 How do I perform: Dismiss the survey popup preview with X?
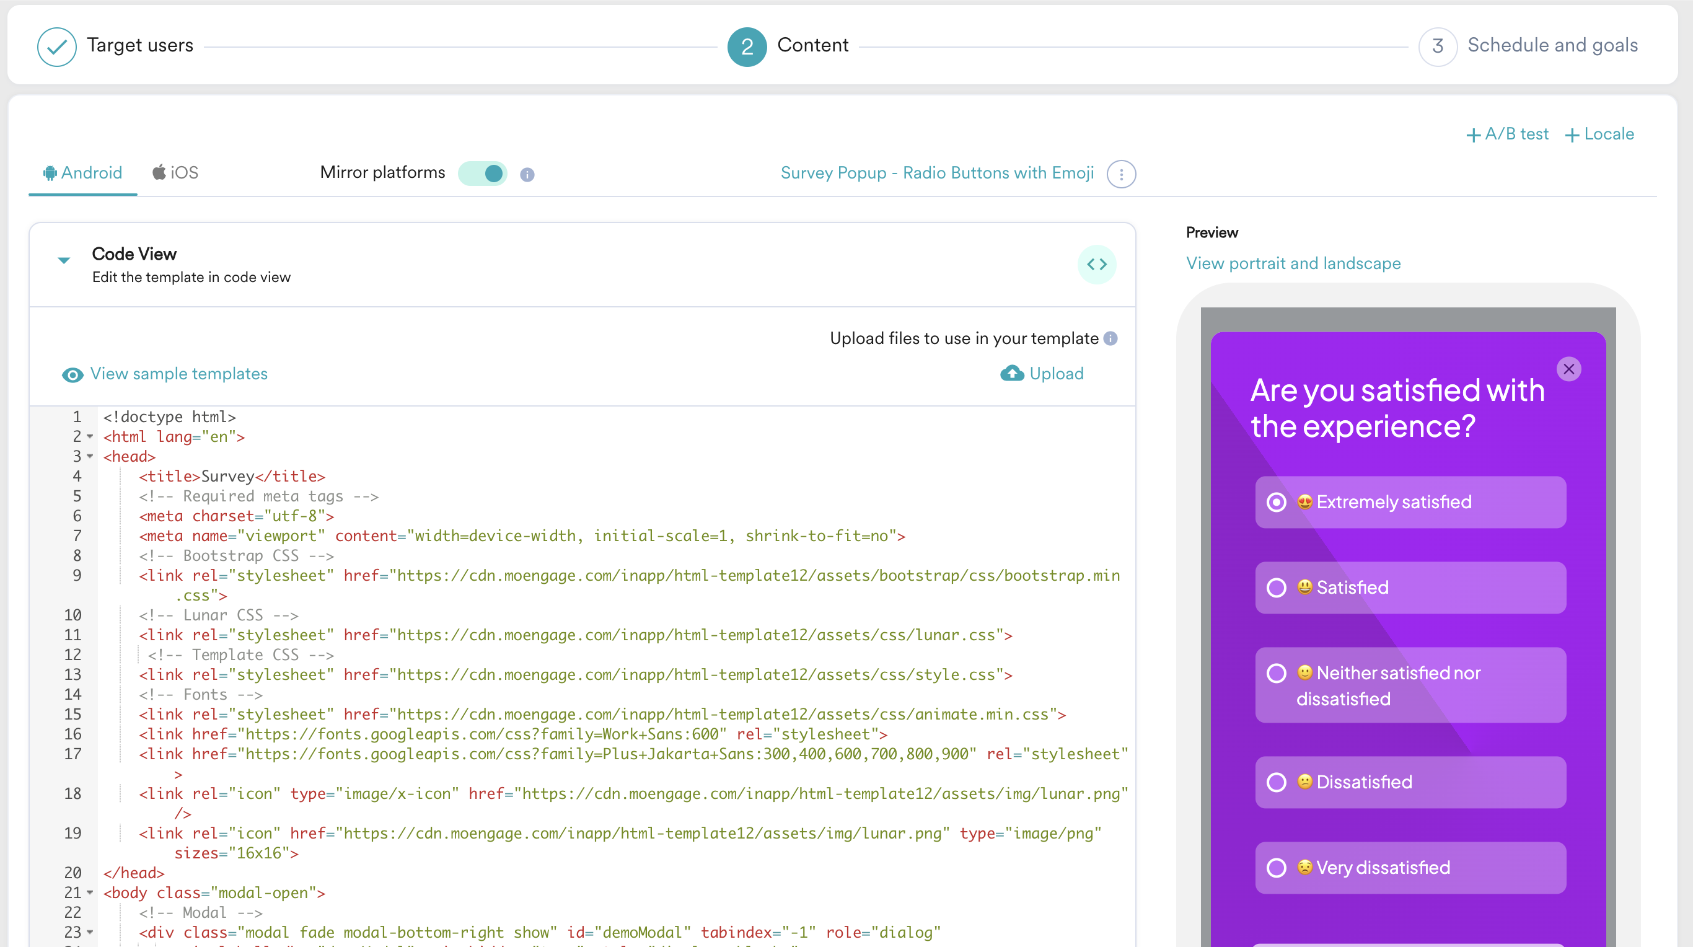1570,369
